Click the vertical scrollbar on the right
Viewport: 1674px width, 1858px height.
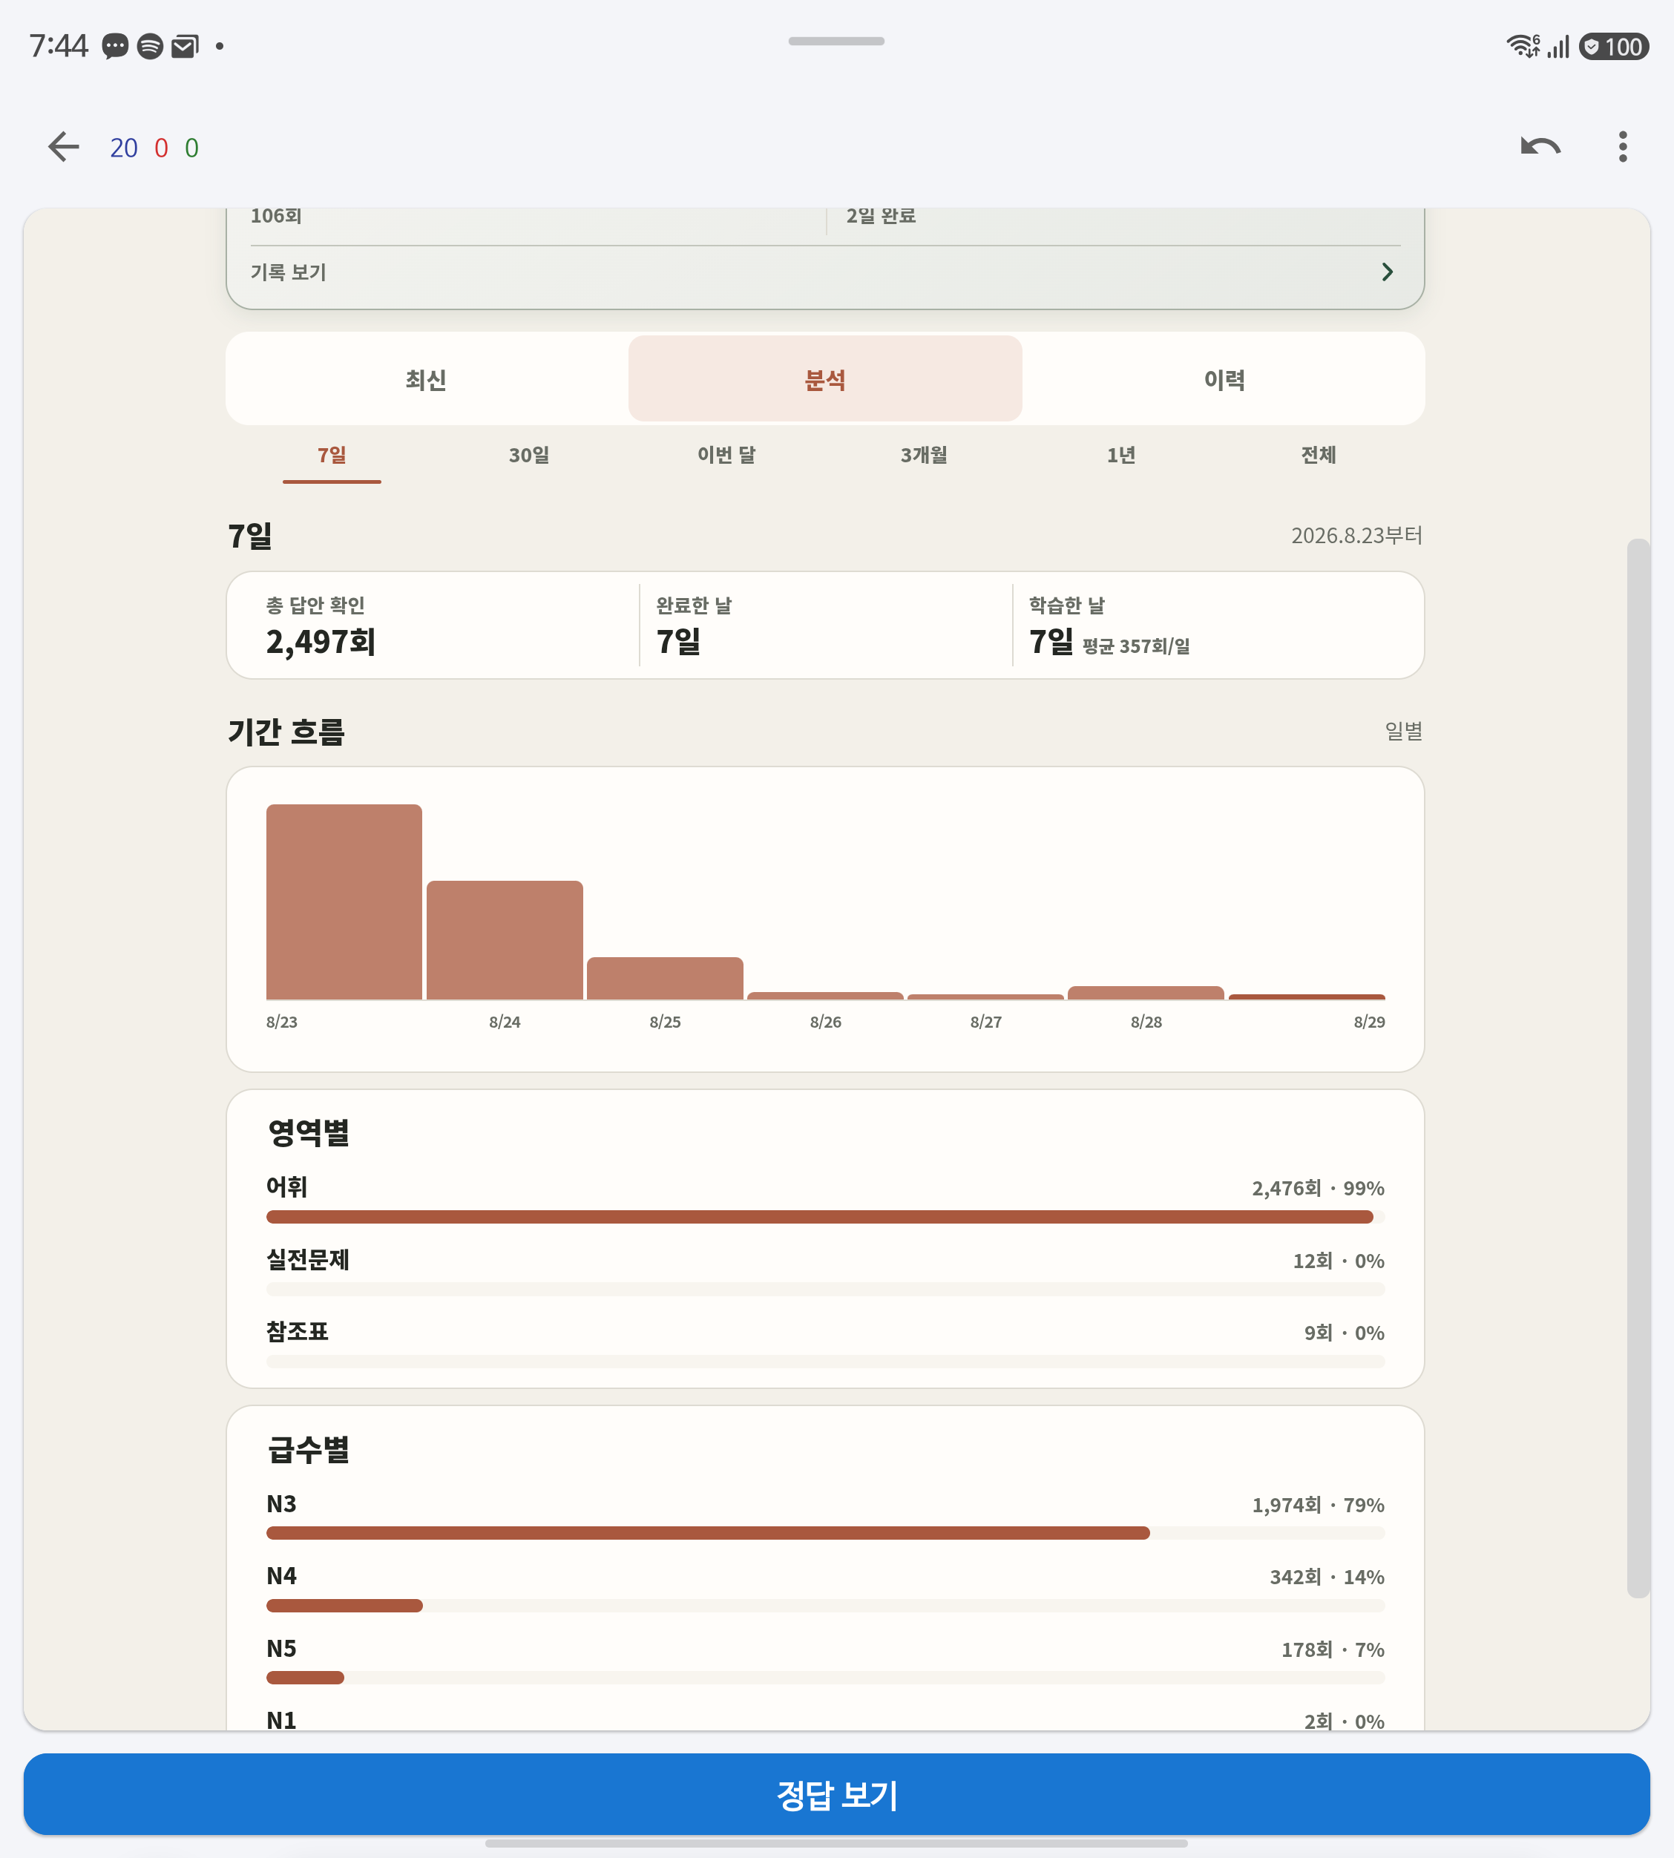[1638, 1068]
